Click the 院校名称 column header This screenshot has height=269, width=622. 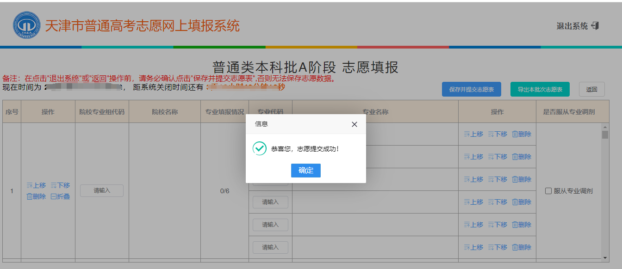165,112
